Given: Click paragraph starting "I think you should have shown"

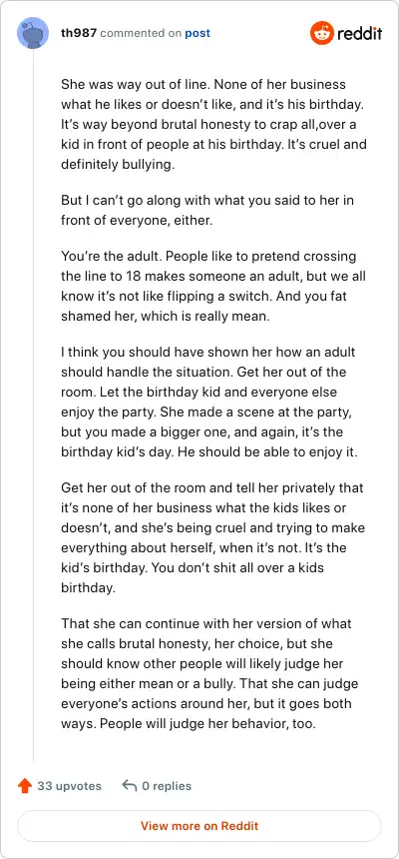Looking at the screenshot, I should coord(208,403).
